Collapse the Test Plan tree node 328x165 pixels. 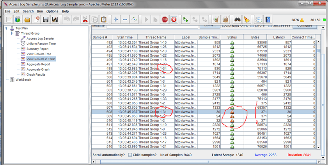[7, 28]
